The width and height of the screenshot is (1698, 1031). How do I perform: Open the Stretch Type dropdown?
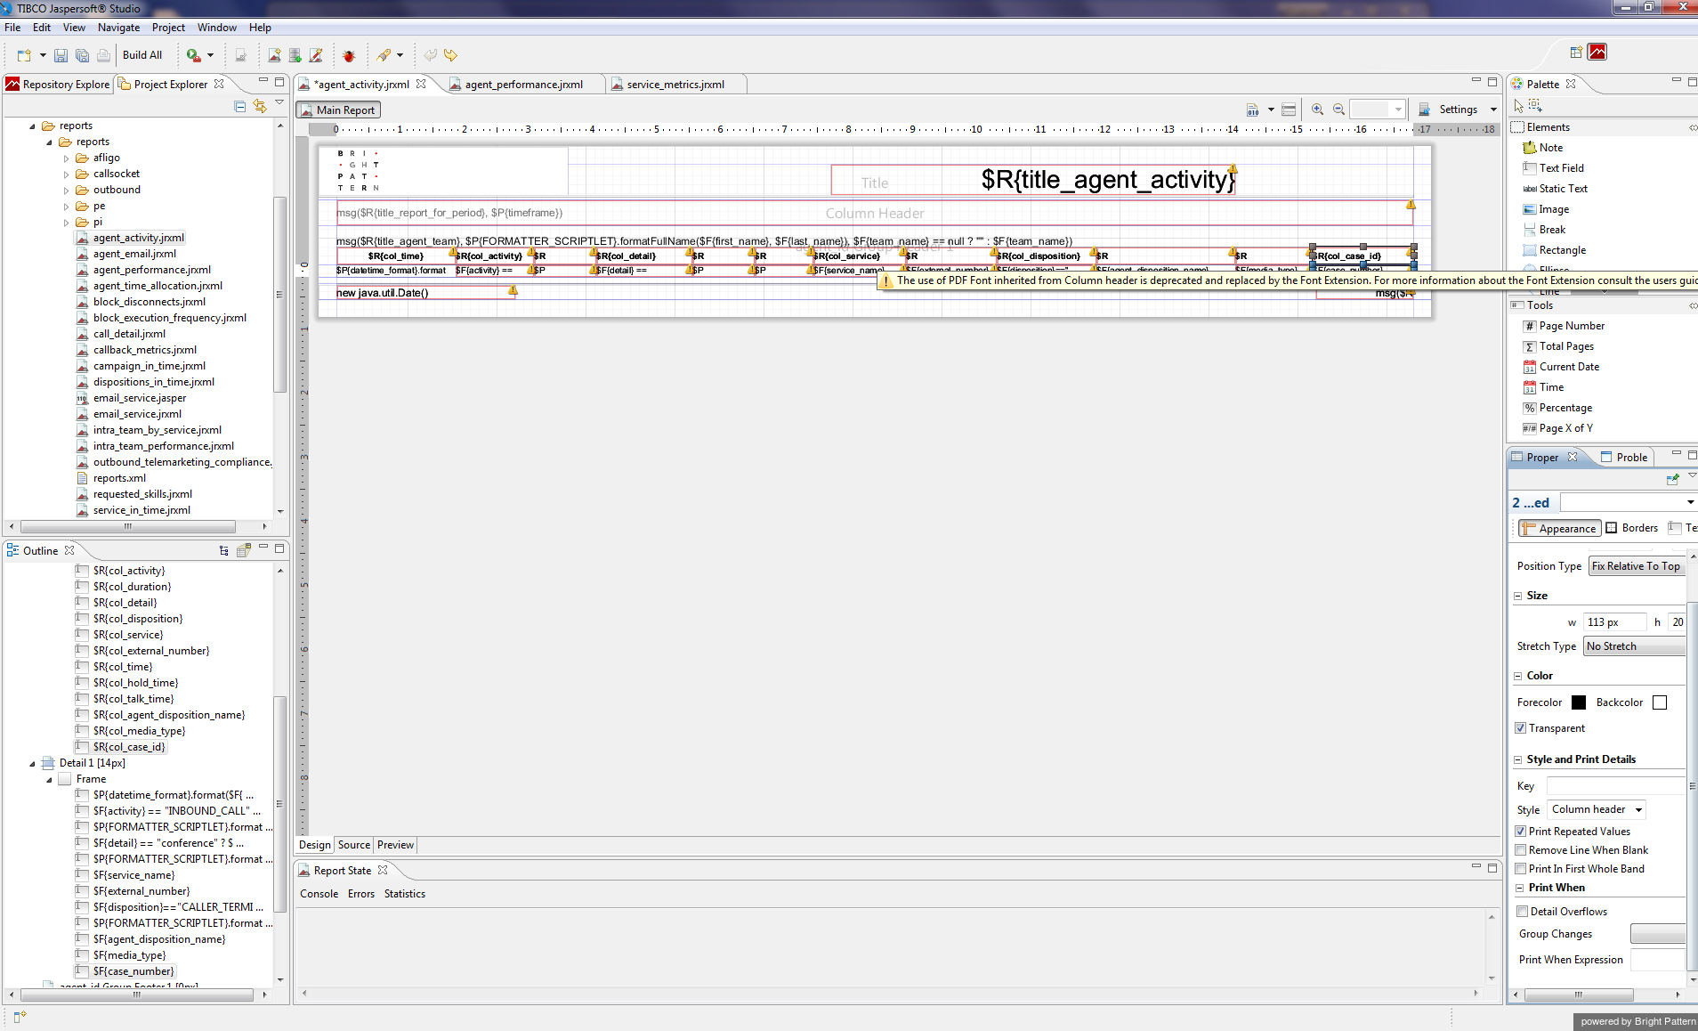pos(1634,646)
